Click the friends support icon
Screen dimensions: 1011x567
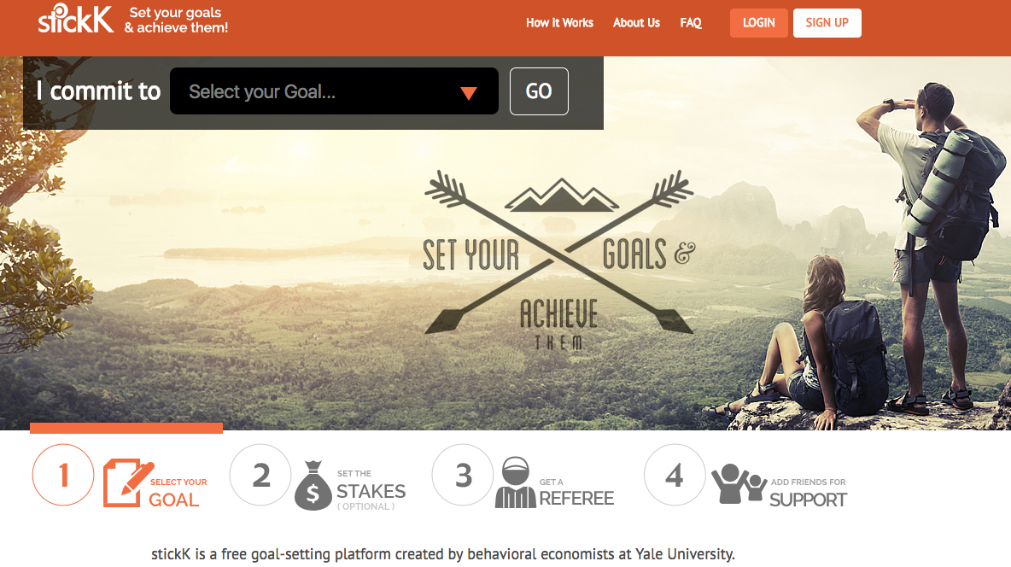[x=739, y=484]
